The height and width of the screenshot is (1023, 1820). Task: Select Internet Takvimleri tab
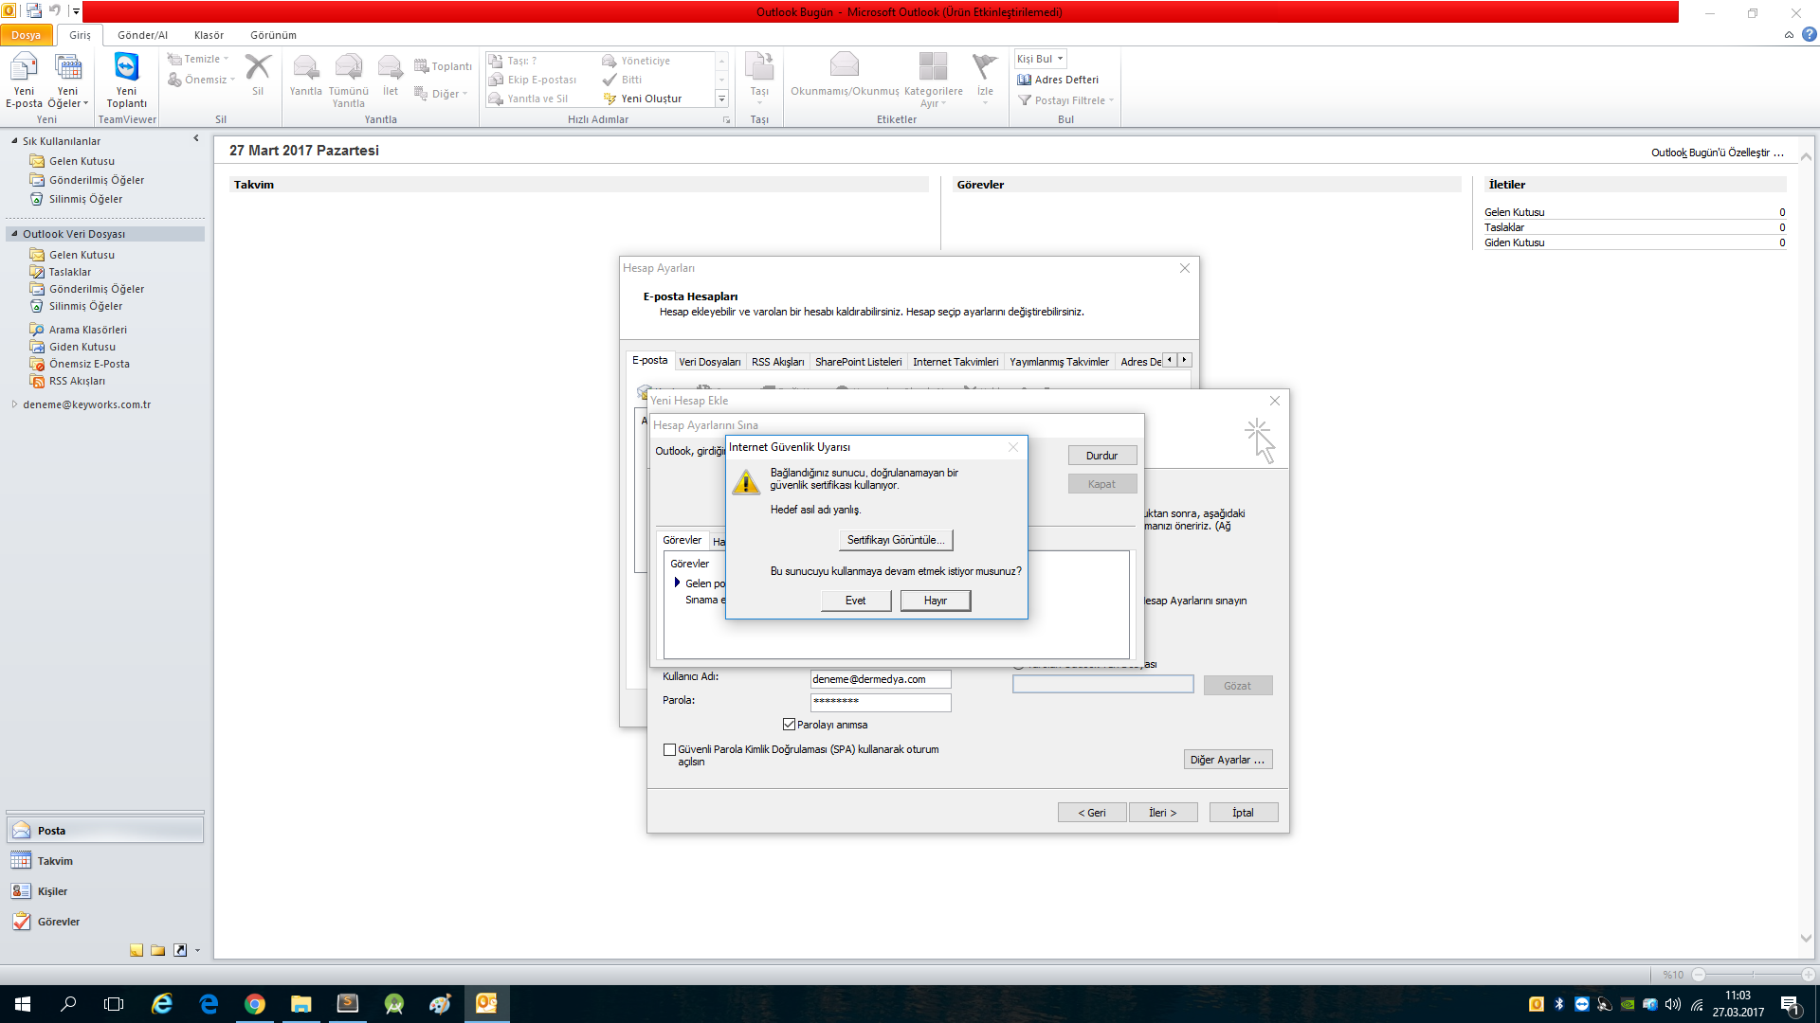pyautogui.click(x=955, y=362)
